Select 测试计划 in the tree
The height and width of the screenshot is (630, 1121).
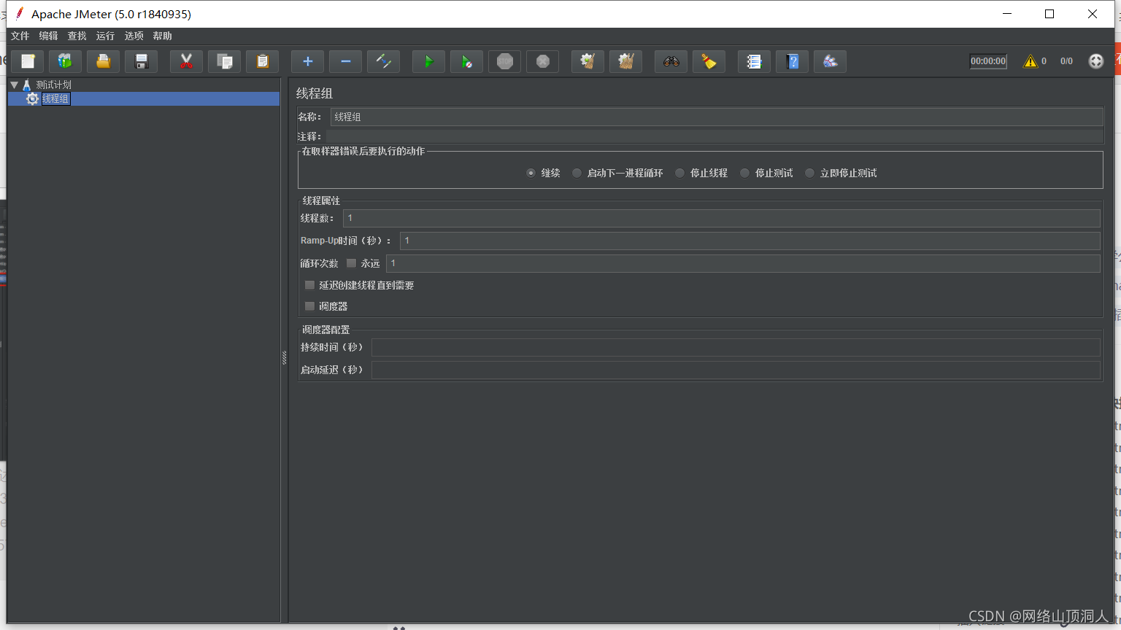point(54,85)
